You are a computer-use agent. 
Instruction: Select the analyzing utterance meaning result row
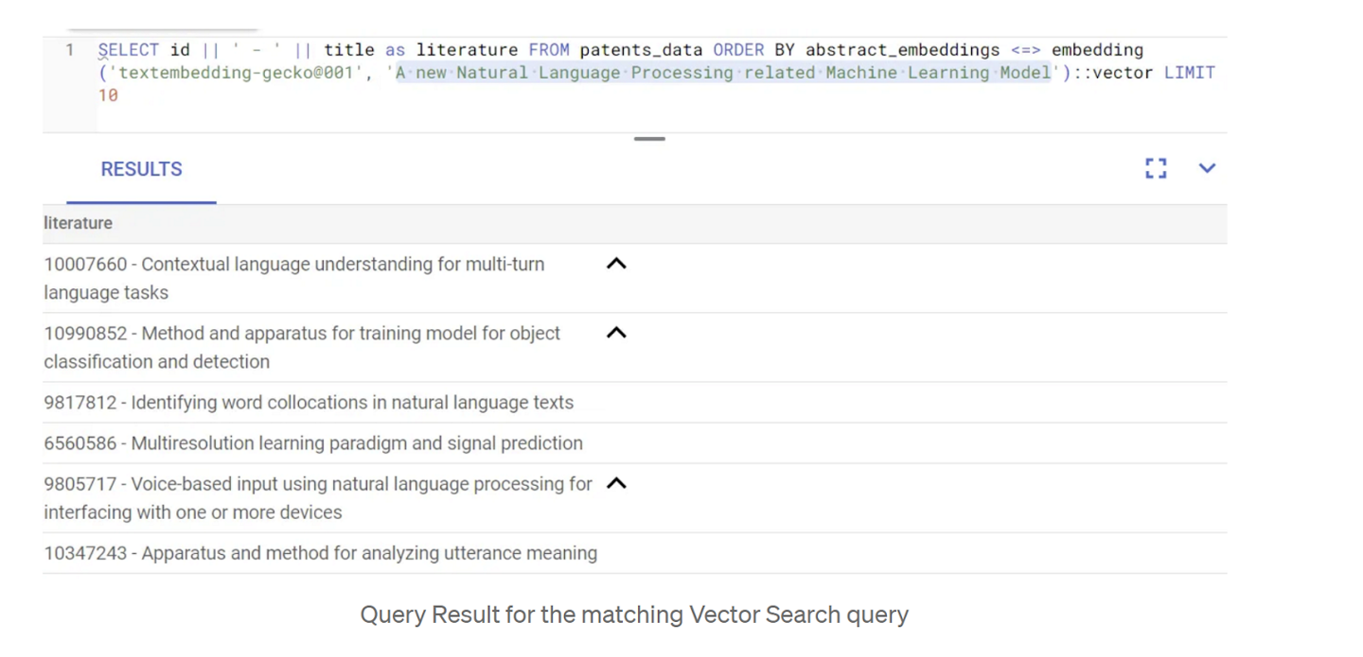tap(319, 553)
